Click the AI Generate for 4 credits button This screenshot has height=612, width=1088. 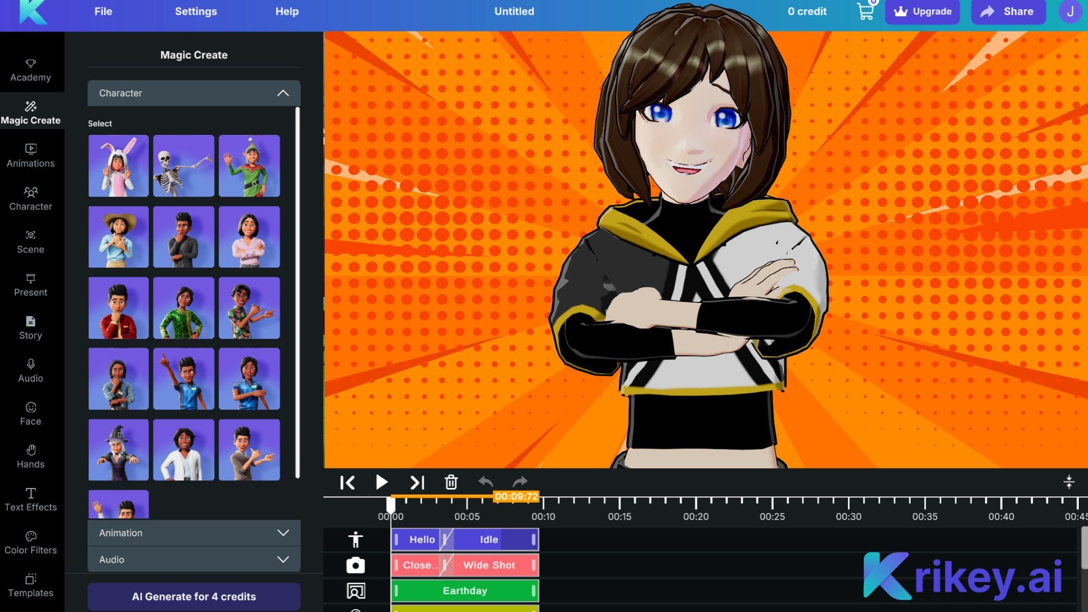point(194,596)
